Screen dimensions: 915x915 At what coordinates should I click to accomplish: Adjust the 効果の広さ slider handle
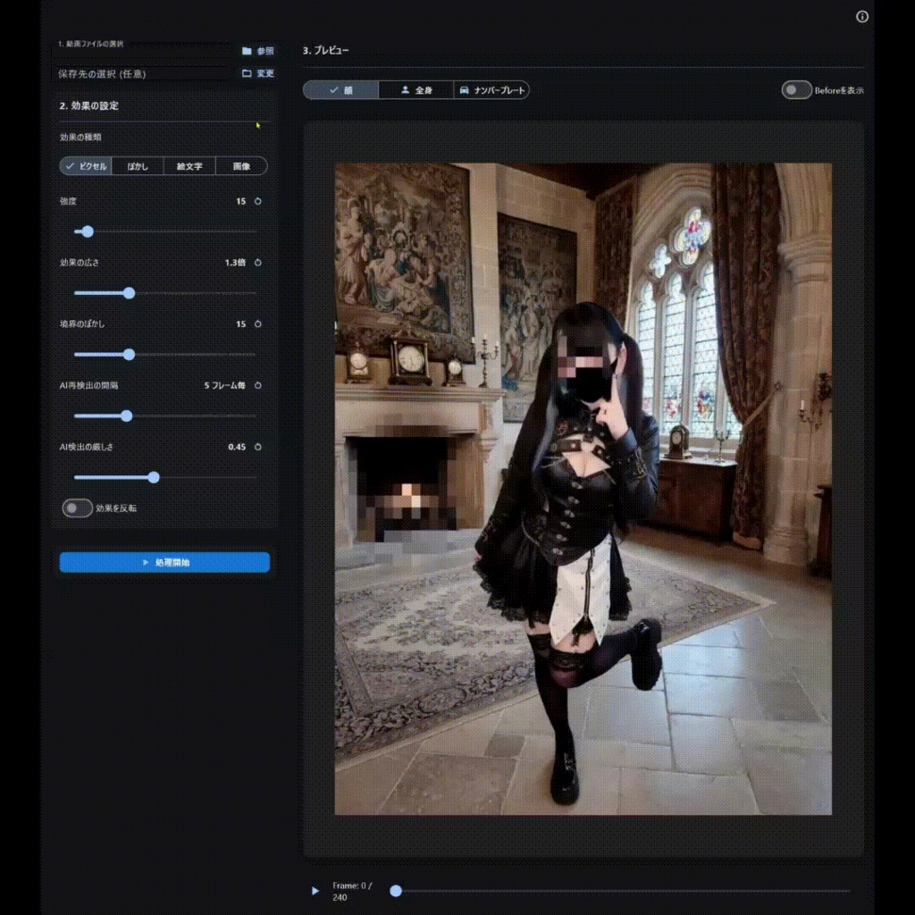click(x=129, y=293)
